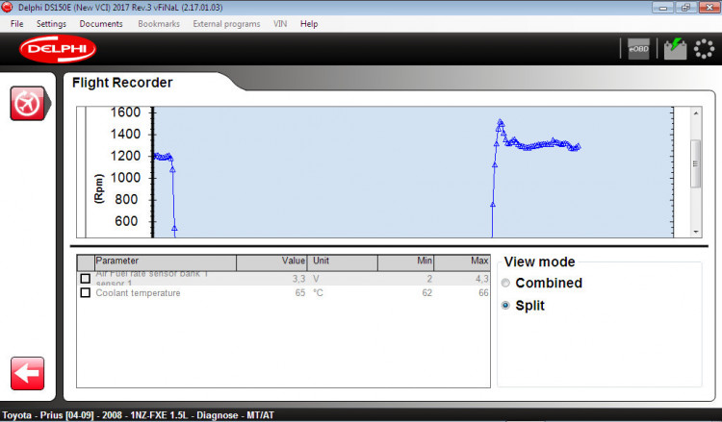Click the Parameter column header
Screen dimensions: 722x422
pyautogui.click(x=164, y=261)
